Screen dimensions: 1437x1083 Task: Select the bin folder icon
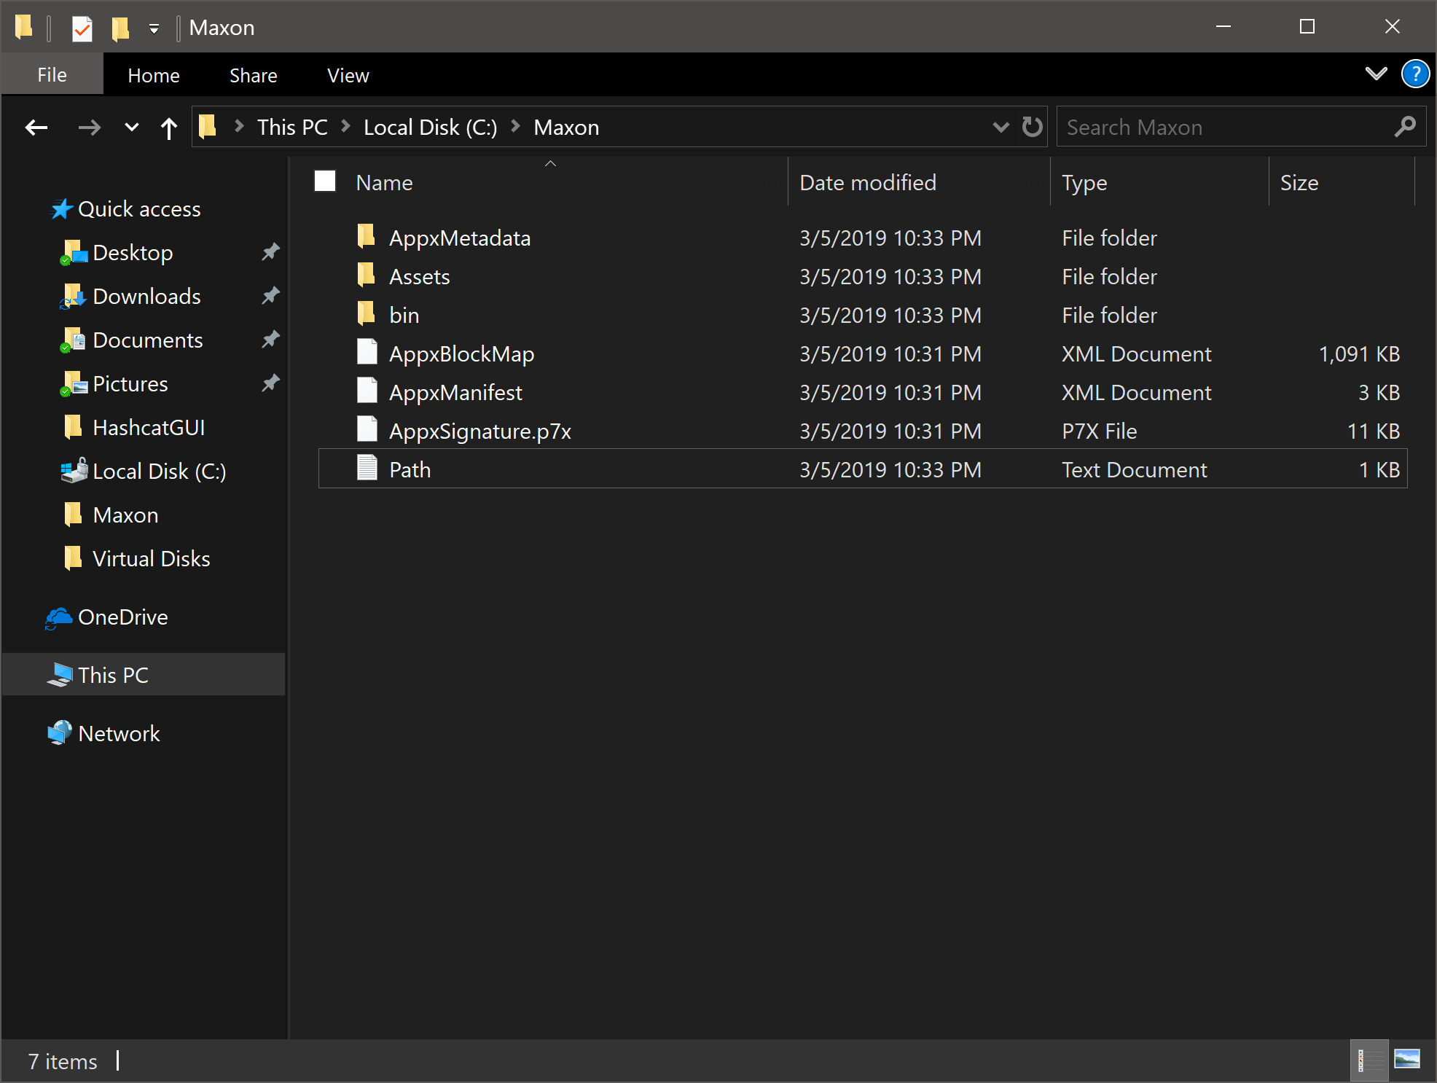(367, 313)
